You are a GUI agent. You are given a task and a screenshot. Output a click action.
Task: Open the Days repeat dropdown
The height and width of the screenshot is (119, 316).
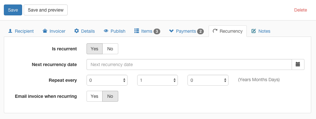tap(208, 80)
